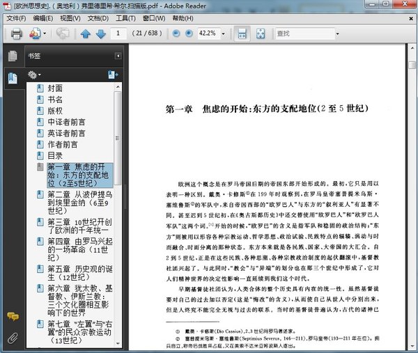This screenshot has width=418, height=353.
Task: Close document with menu bar X
Action: (x=411, y=18)
